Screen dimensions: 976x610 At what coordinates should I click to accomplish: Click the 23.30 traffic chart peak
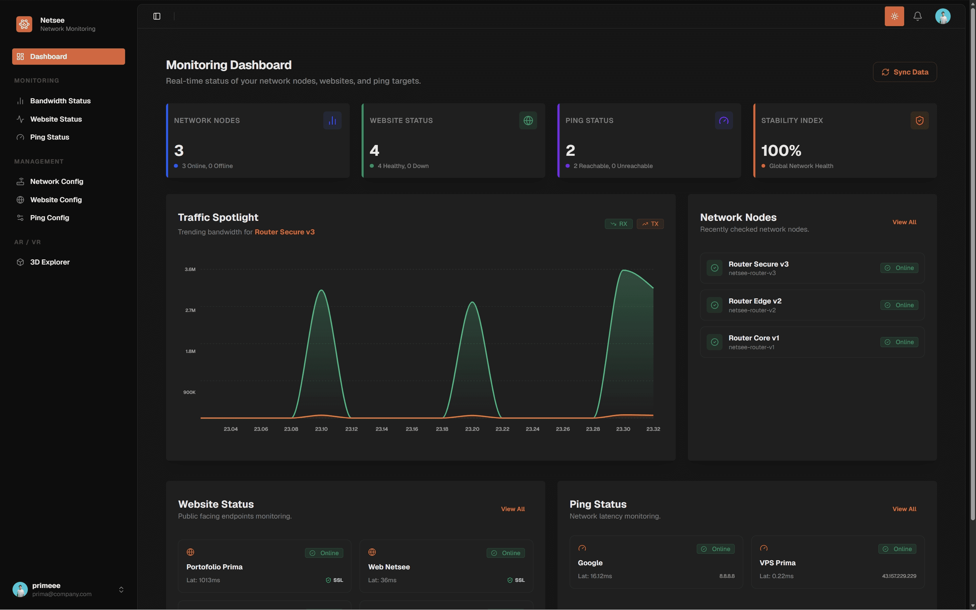[624, 270]
